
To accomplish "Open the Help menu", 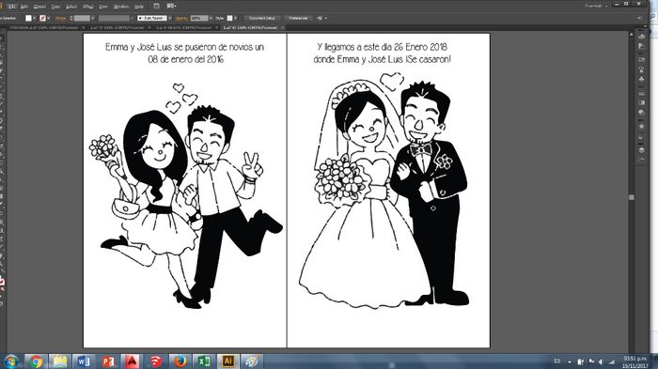I will pyautogui.click(x=139, y=7).
